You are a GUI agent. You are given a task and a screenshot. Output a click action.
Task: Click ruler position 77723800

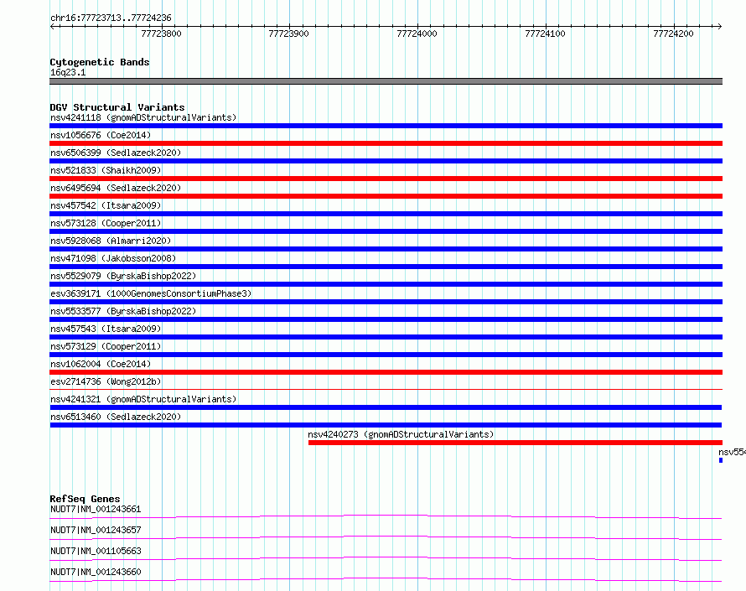click(x=161, y=34)
